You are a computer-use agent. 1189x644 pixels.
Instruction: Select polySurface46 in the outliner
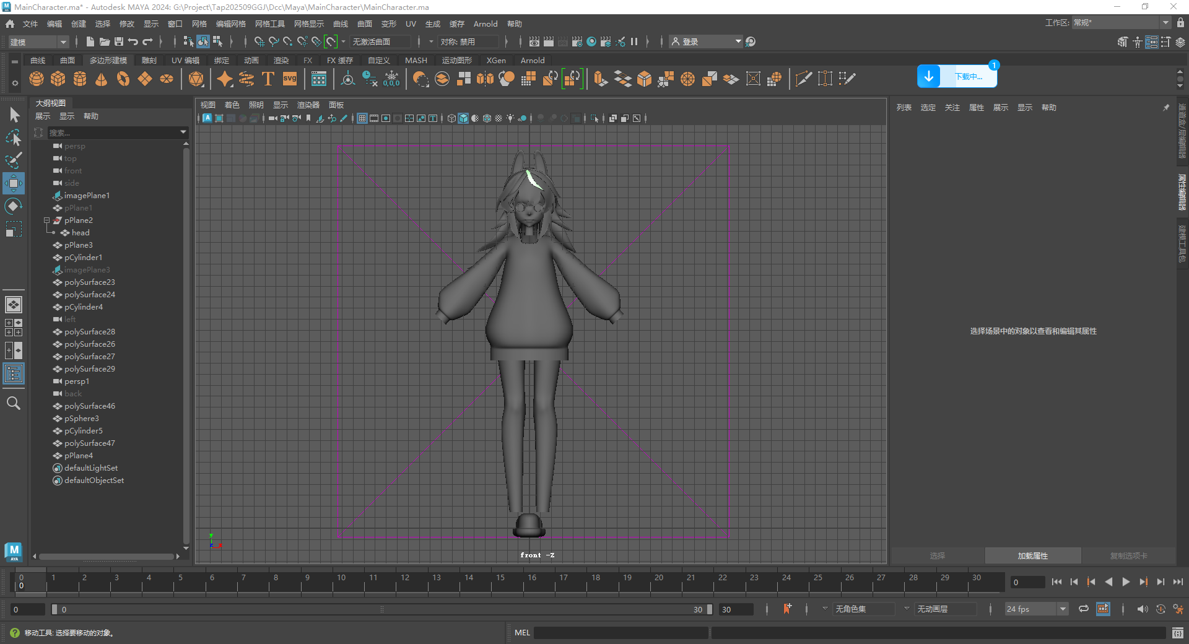click(x=90, y=406)
